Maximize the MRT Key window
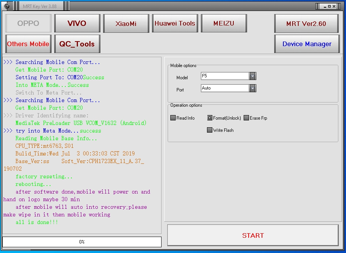The image size is (346, 253). point(329,6)
